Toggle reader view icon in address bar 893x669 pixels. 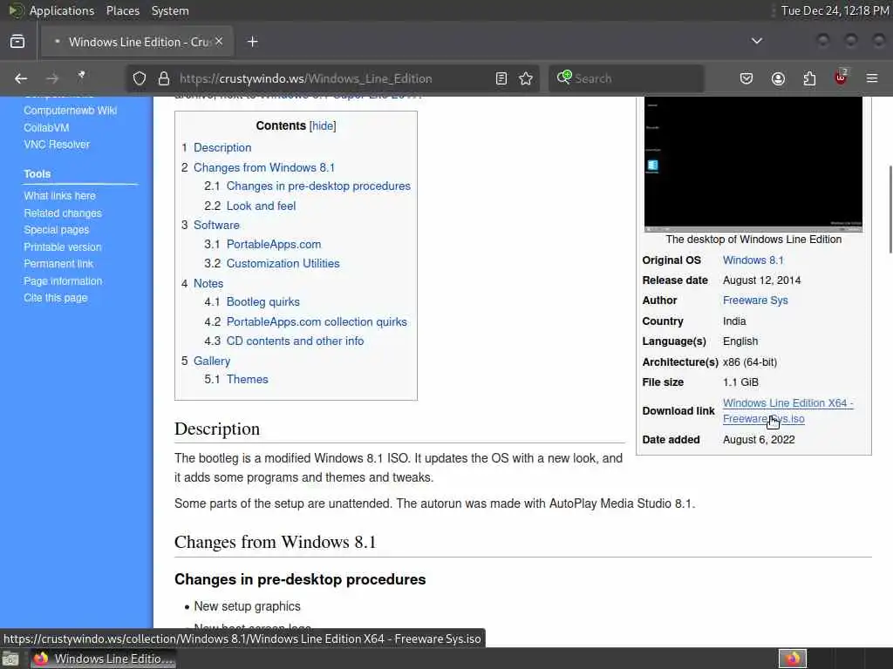(x=501, y=78)
